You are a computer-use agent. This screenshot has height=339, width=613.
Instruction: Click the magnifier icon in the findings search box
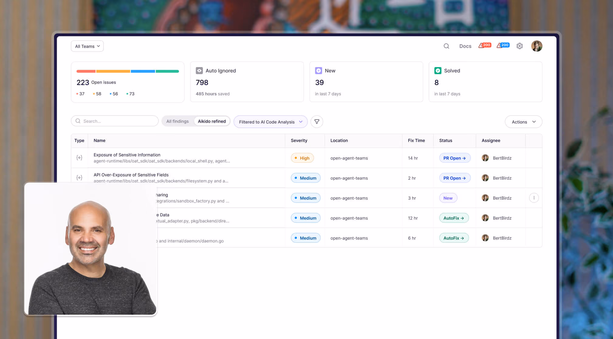click(x=78, y=121)
